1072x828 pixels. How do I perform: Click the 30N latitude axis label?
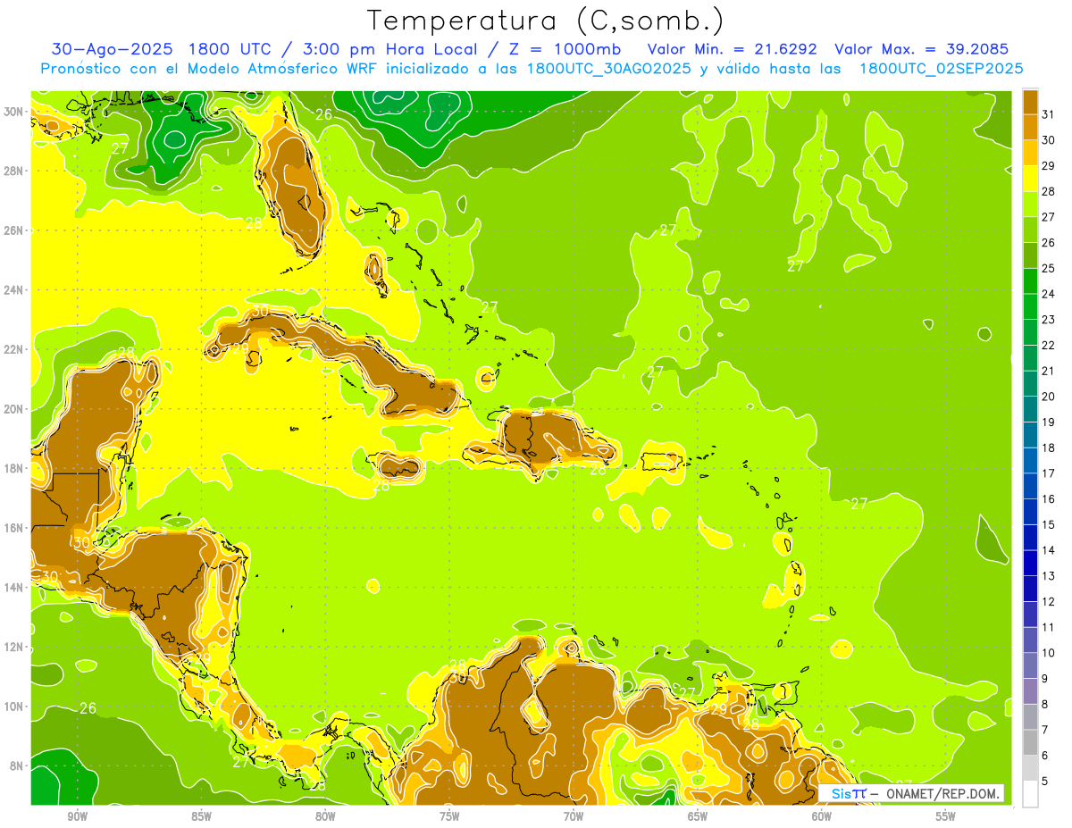tap(14, 112)
